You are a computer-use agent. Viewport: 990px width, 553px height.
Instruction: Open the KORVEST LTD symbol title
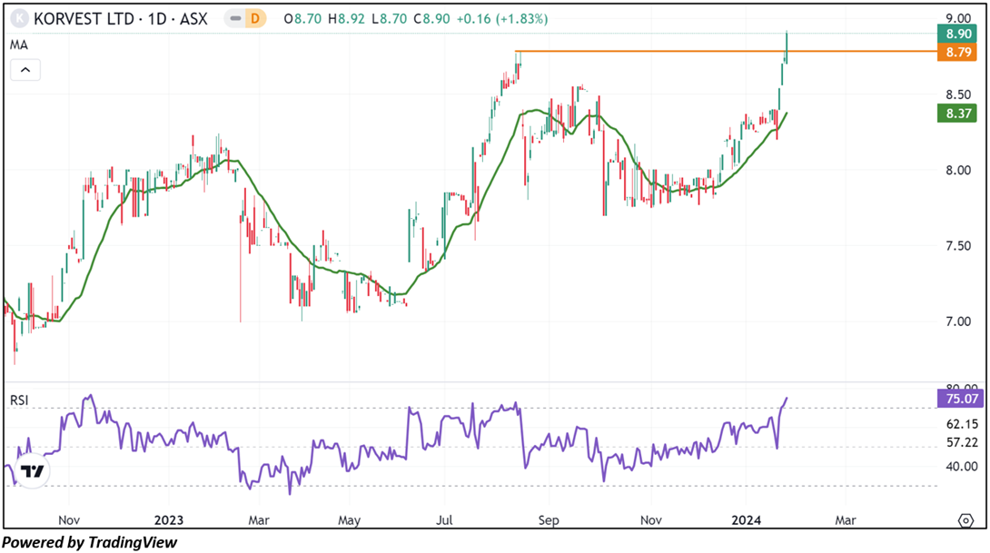tap(121, 19)
